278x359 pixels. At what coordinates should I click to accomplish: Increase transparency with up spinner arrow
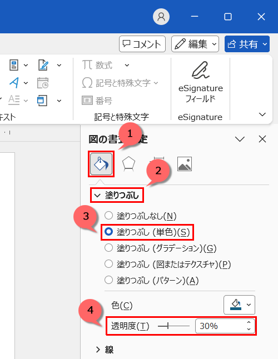(x=249, y=322)
